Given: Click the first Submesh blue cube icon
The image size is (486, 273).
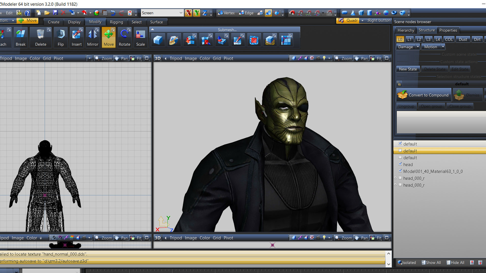Looking at the screenshot, I should (x=158, y=40).
